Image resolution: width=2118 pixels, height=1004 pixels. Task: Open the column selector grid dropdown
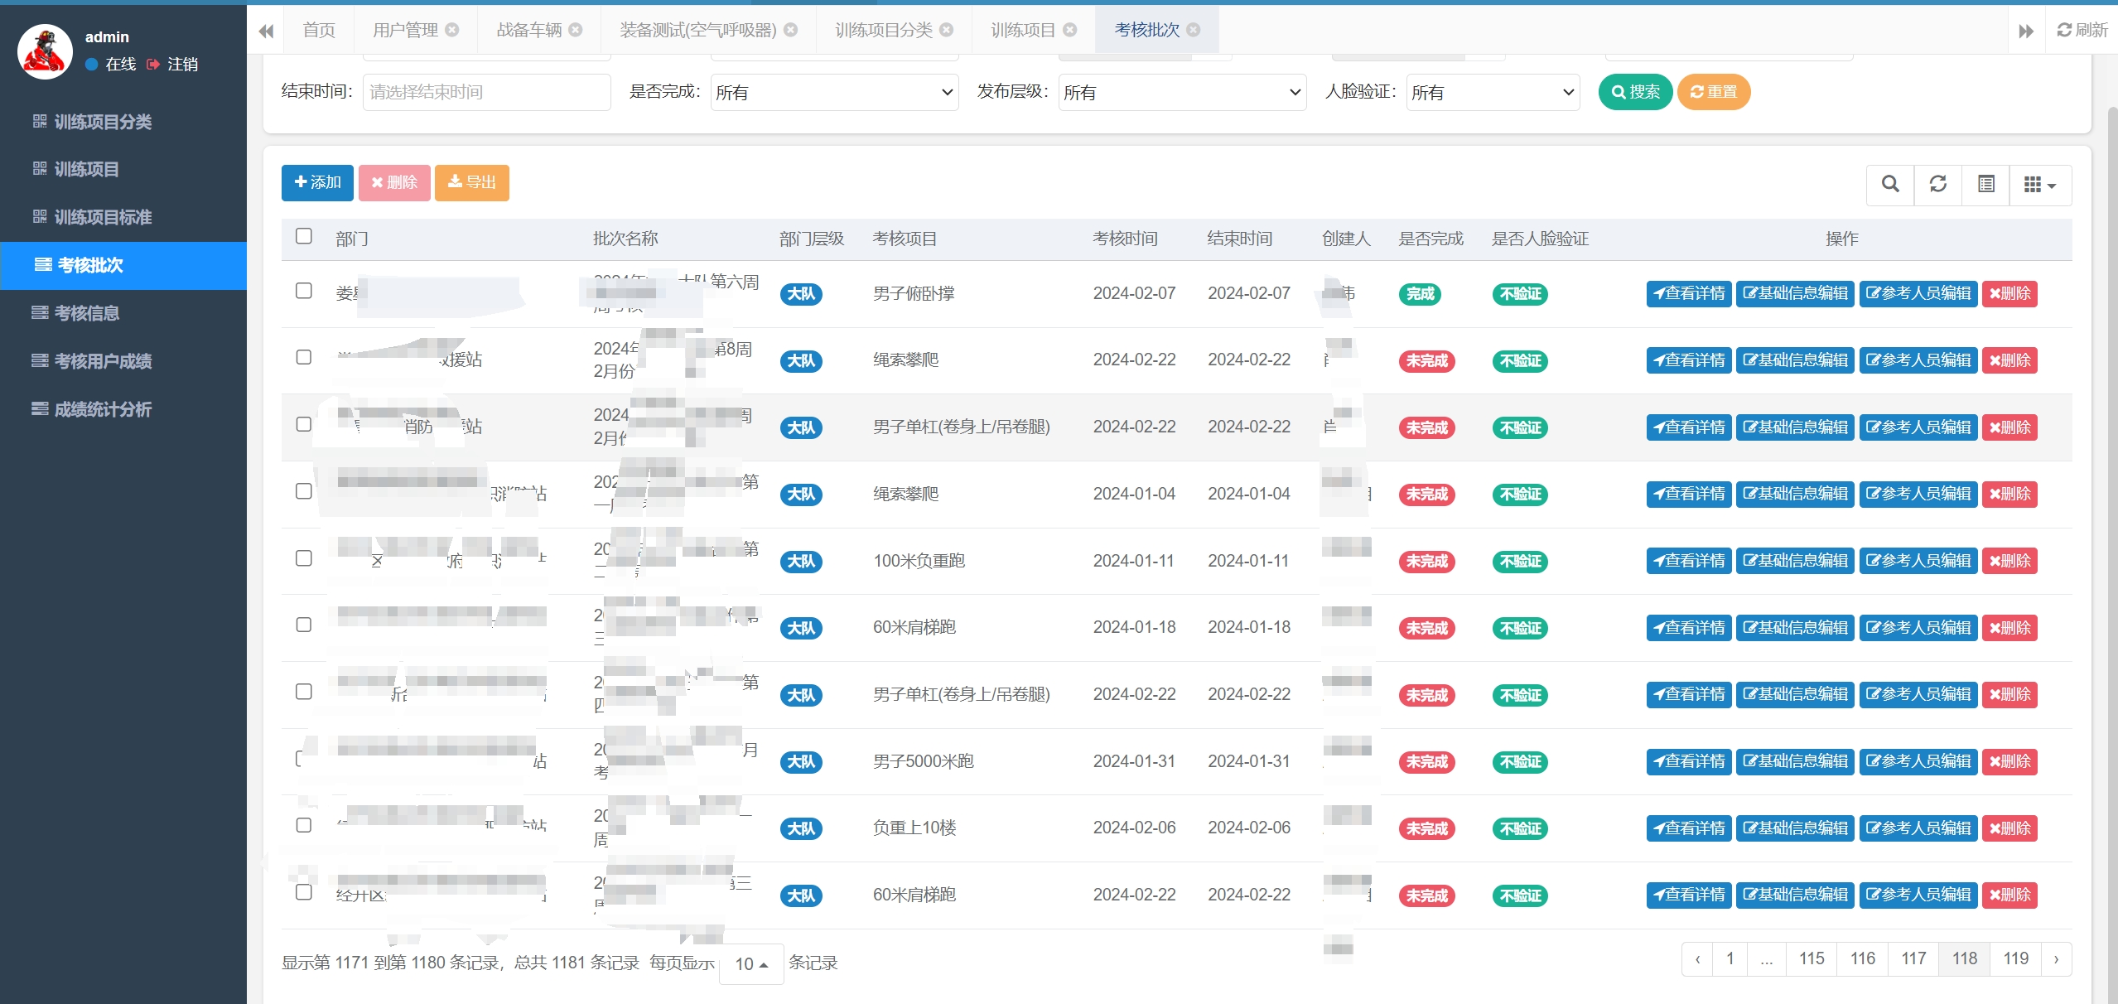click(x=2040, y=184)
